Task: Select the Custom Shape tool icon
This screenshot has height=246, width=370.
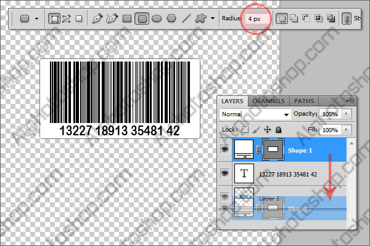Action: pos(200,18)
